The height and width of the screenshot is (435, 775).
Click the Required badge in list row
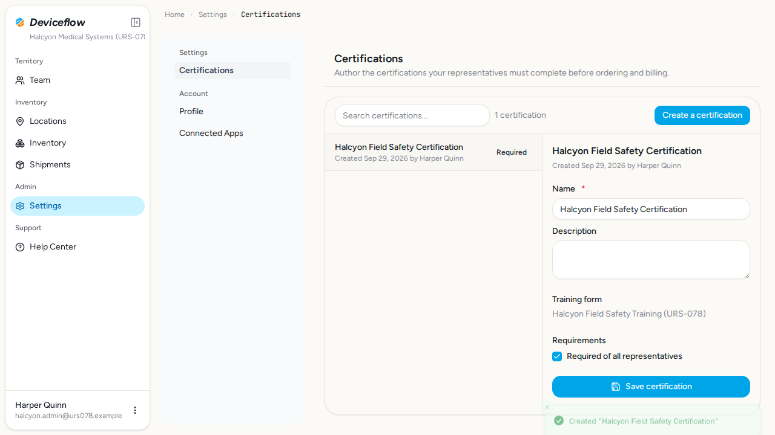pyautogui.click(x=512, y=152)
